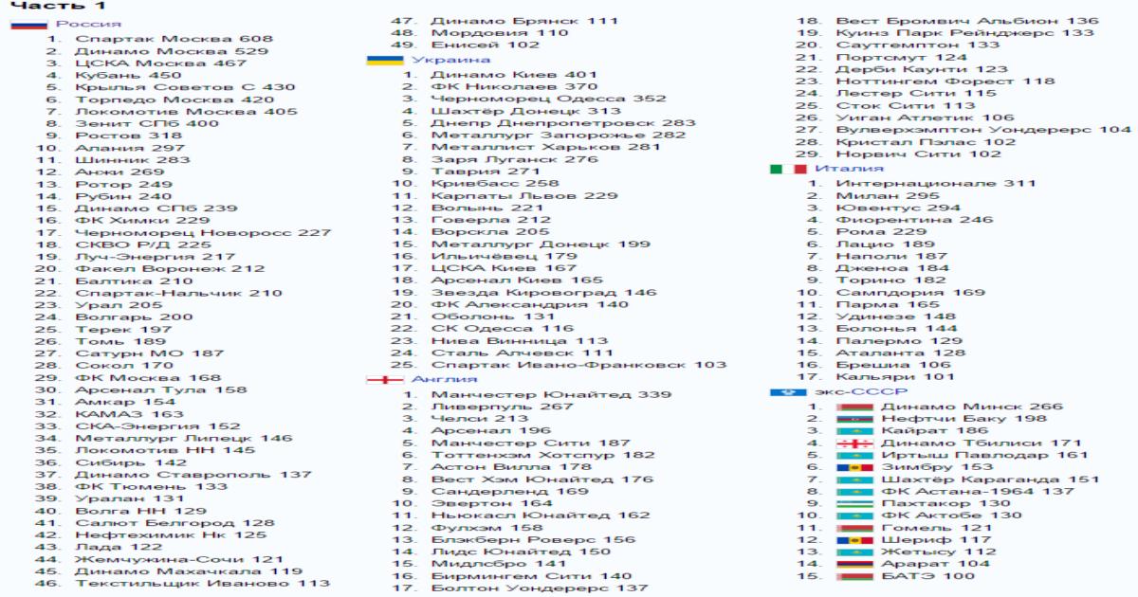Click the Russian flag icon beside Россия
The width and height of the screenshot is (1138, 597).
28,24
